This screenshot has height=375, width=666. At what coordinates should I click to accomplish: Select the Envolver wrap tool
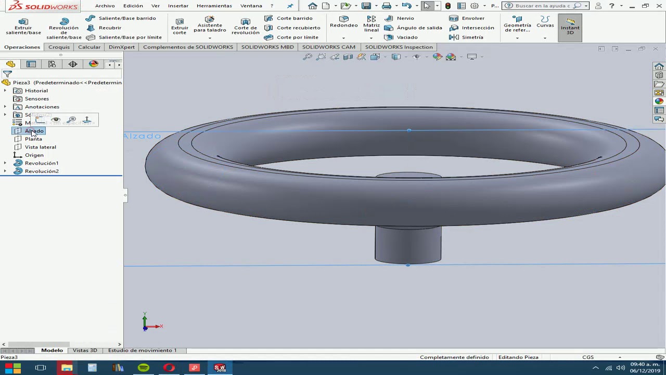click(x=467, y=18)
